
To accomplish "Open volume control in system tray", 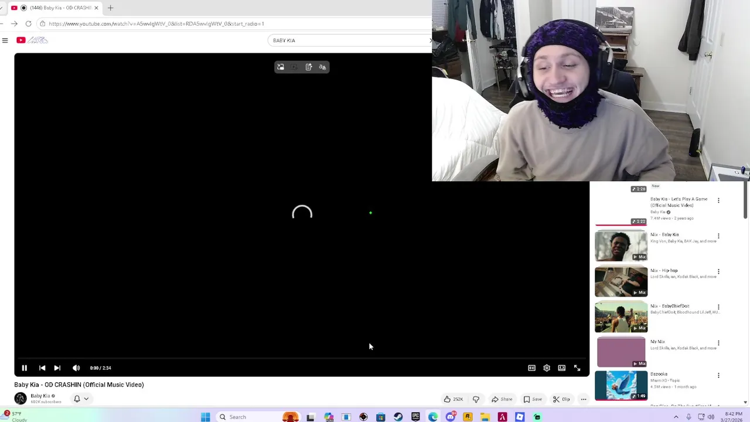I will tap(711, 417).
